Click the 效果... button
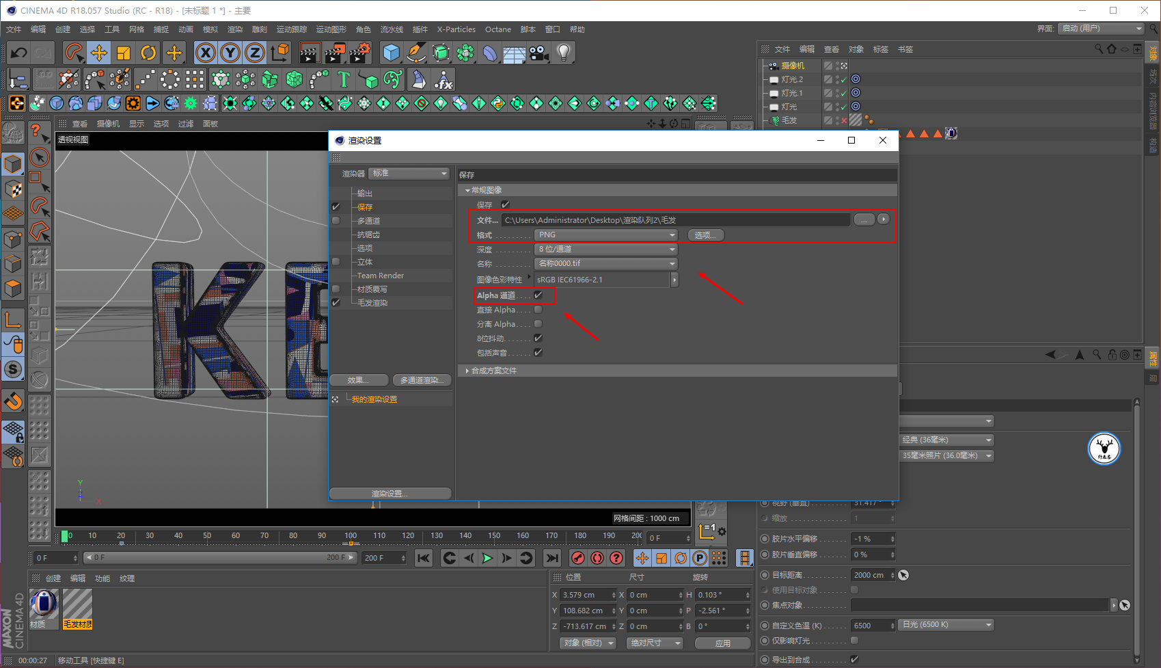Viewport: 1161px width, 668px height. [359, 380]
